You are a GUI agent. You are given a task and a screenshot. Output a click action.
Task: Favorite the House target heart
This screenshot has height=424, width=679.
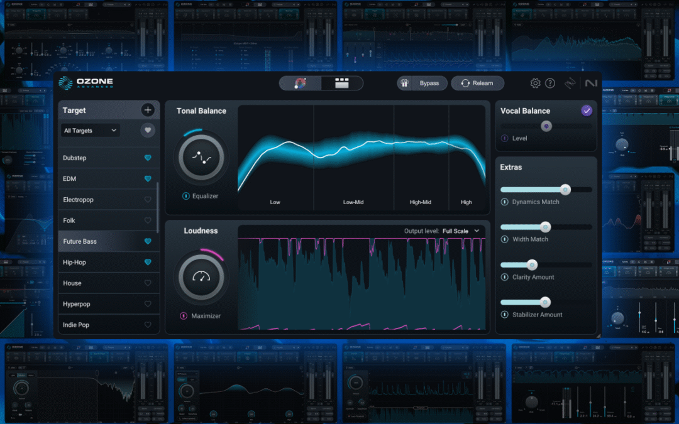148,283
